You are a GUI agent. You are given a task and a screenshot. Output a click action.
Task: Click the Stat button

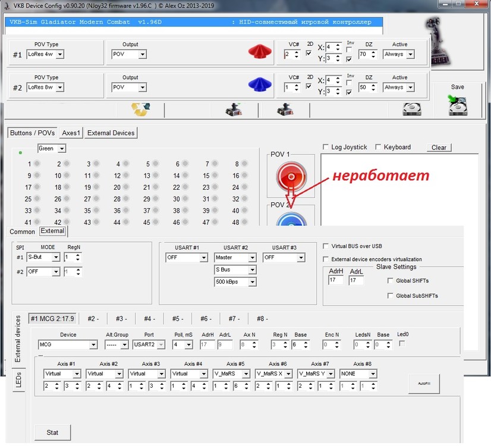pos(52,432)
